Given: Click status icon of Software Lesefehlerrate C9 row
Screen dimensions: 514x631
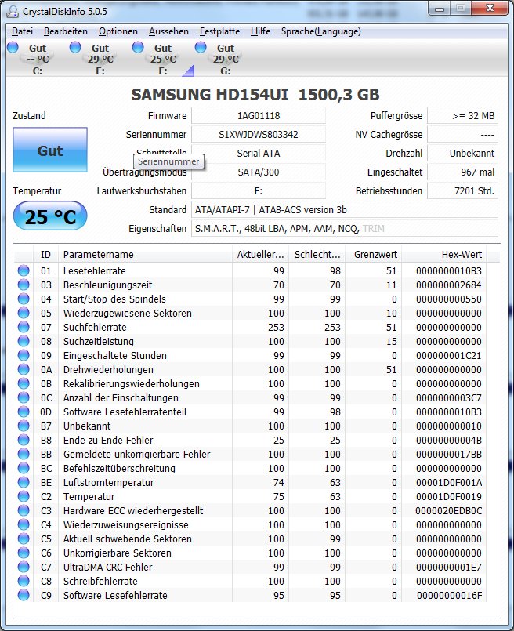Looking at the screenshot, I should (x=24, y=594).
